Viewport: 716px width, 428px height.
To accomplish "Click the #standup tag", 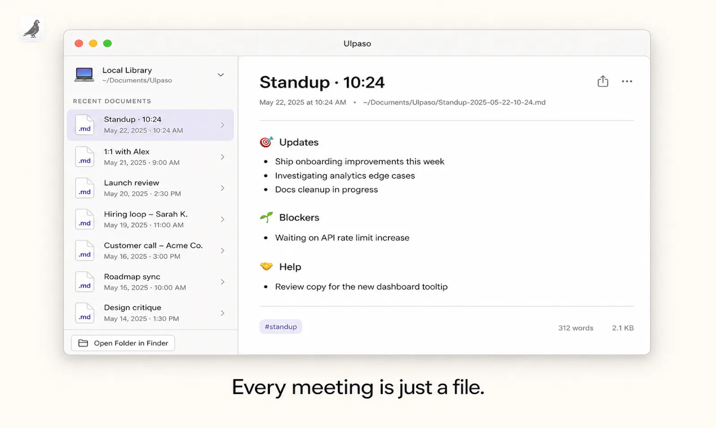I will point(281,326).
